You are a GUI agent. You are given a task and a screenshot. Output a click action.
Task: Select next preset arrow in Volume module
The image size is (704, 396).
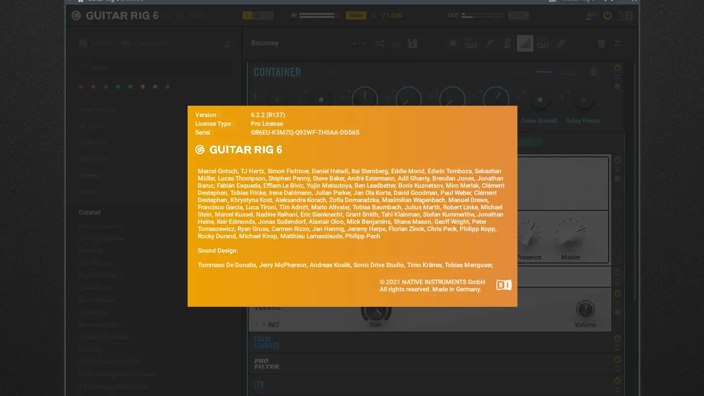264,325
